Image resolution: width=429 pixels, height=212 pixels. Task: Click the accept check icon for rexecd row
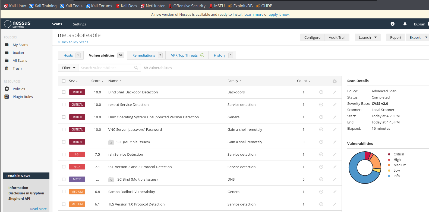coord(321,105)
